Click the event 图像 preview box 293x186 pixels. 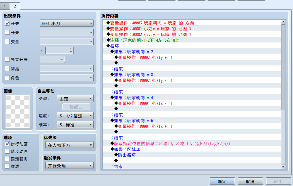pos(18,111)
